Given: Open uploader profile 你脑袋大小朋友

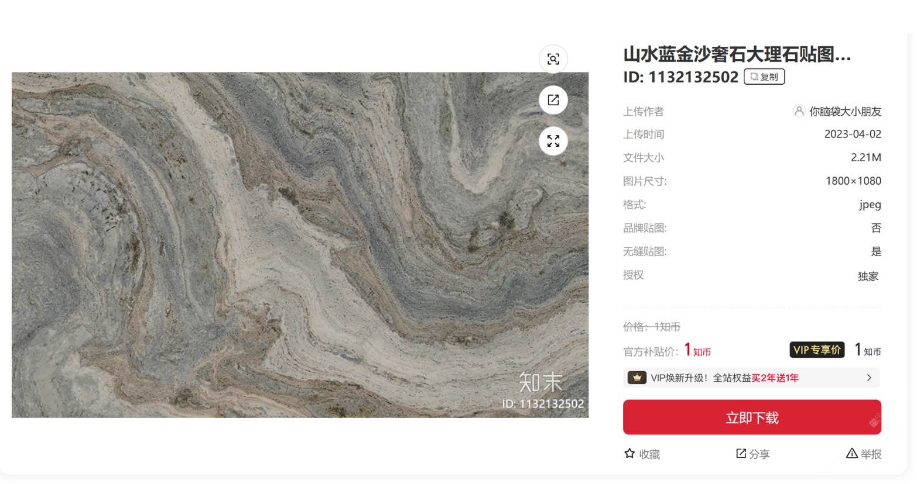Looking at the screenshot, I should 845,111.
